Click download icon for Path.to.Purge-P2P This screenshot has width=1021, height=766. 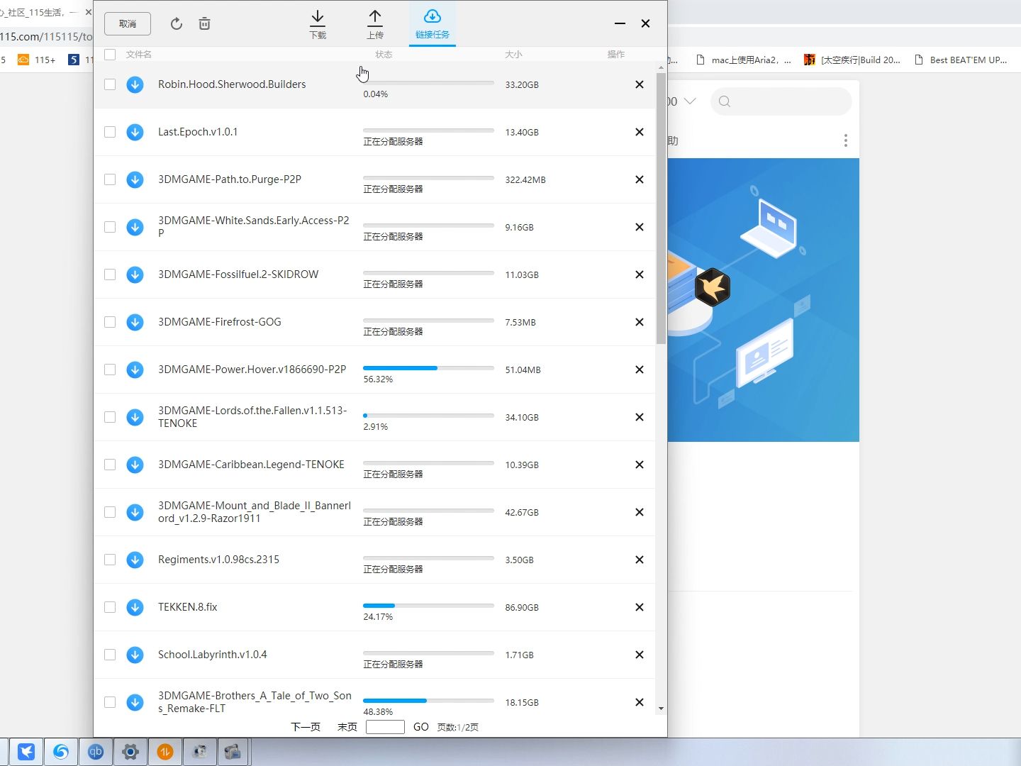click(135, 179)
